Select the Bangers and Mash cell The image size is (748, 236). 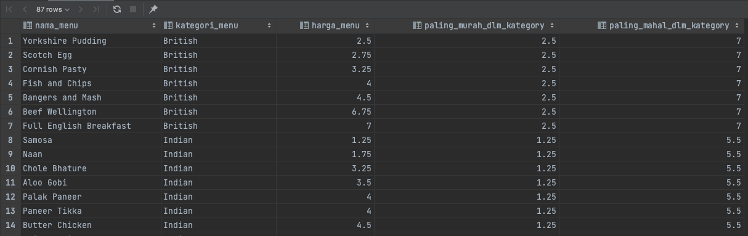coord(90,97)
